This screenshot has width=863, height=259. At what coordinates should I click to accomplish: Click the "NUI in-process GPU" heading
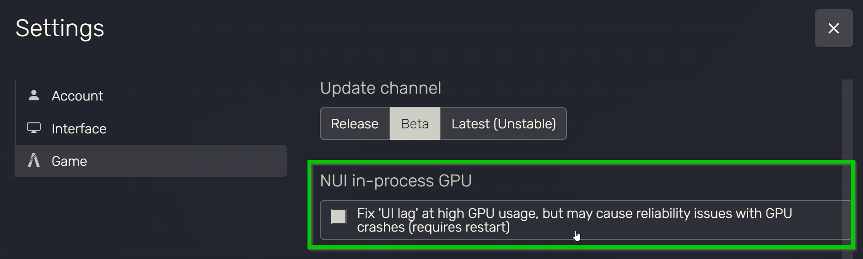coord(396,181)
